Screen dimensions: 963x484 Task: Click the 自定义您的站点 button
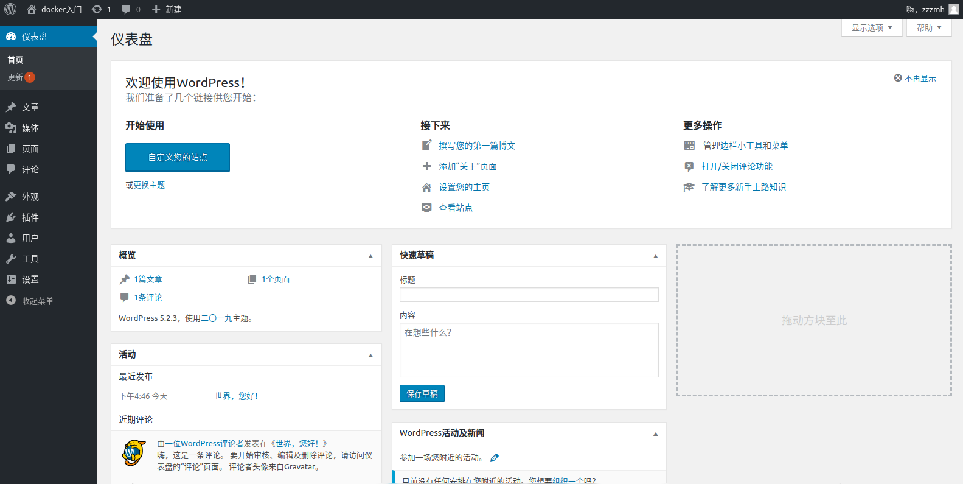[x=178, y=158]
